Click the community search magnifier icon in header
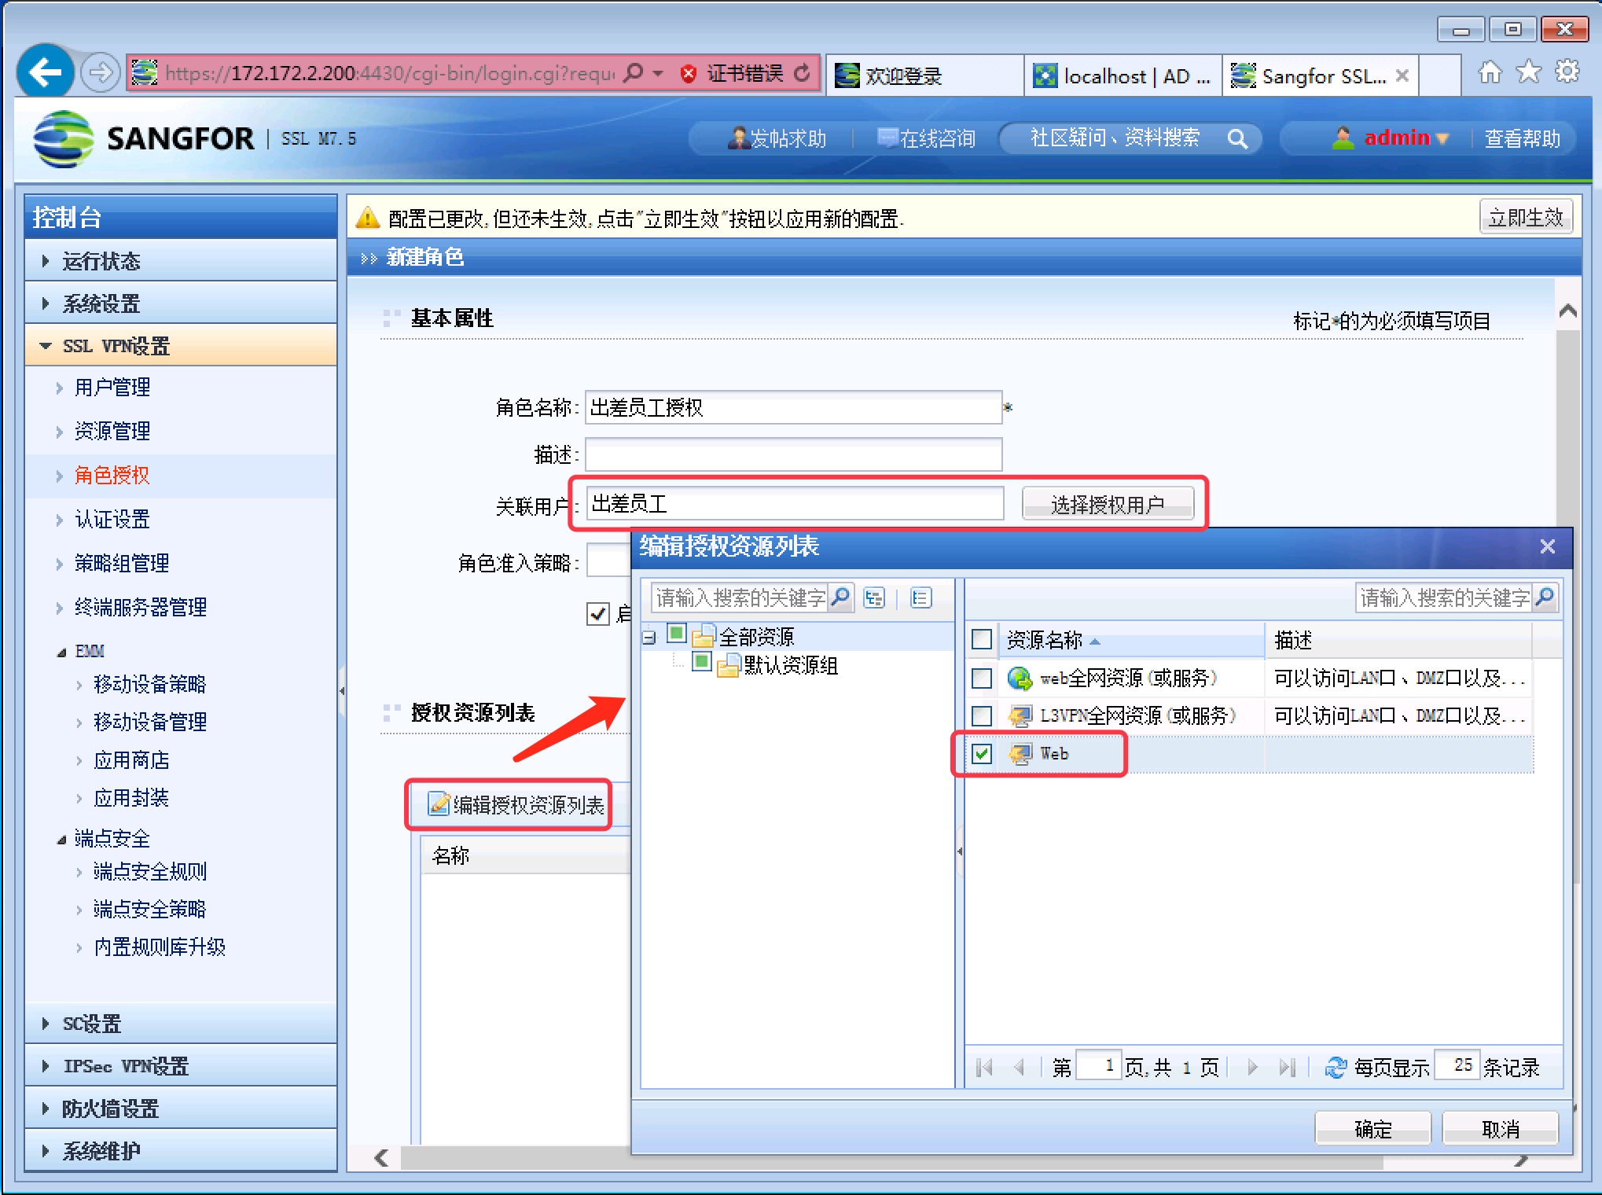The image size is (1602, 1195). click(x=1237, y=139)
